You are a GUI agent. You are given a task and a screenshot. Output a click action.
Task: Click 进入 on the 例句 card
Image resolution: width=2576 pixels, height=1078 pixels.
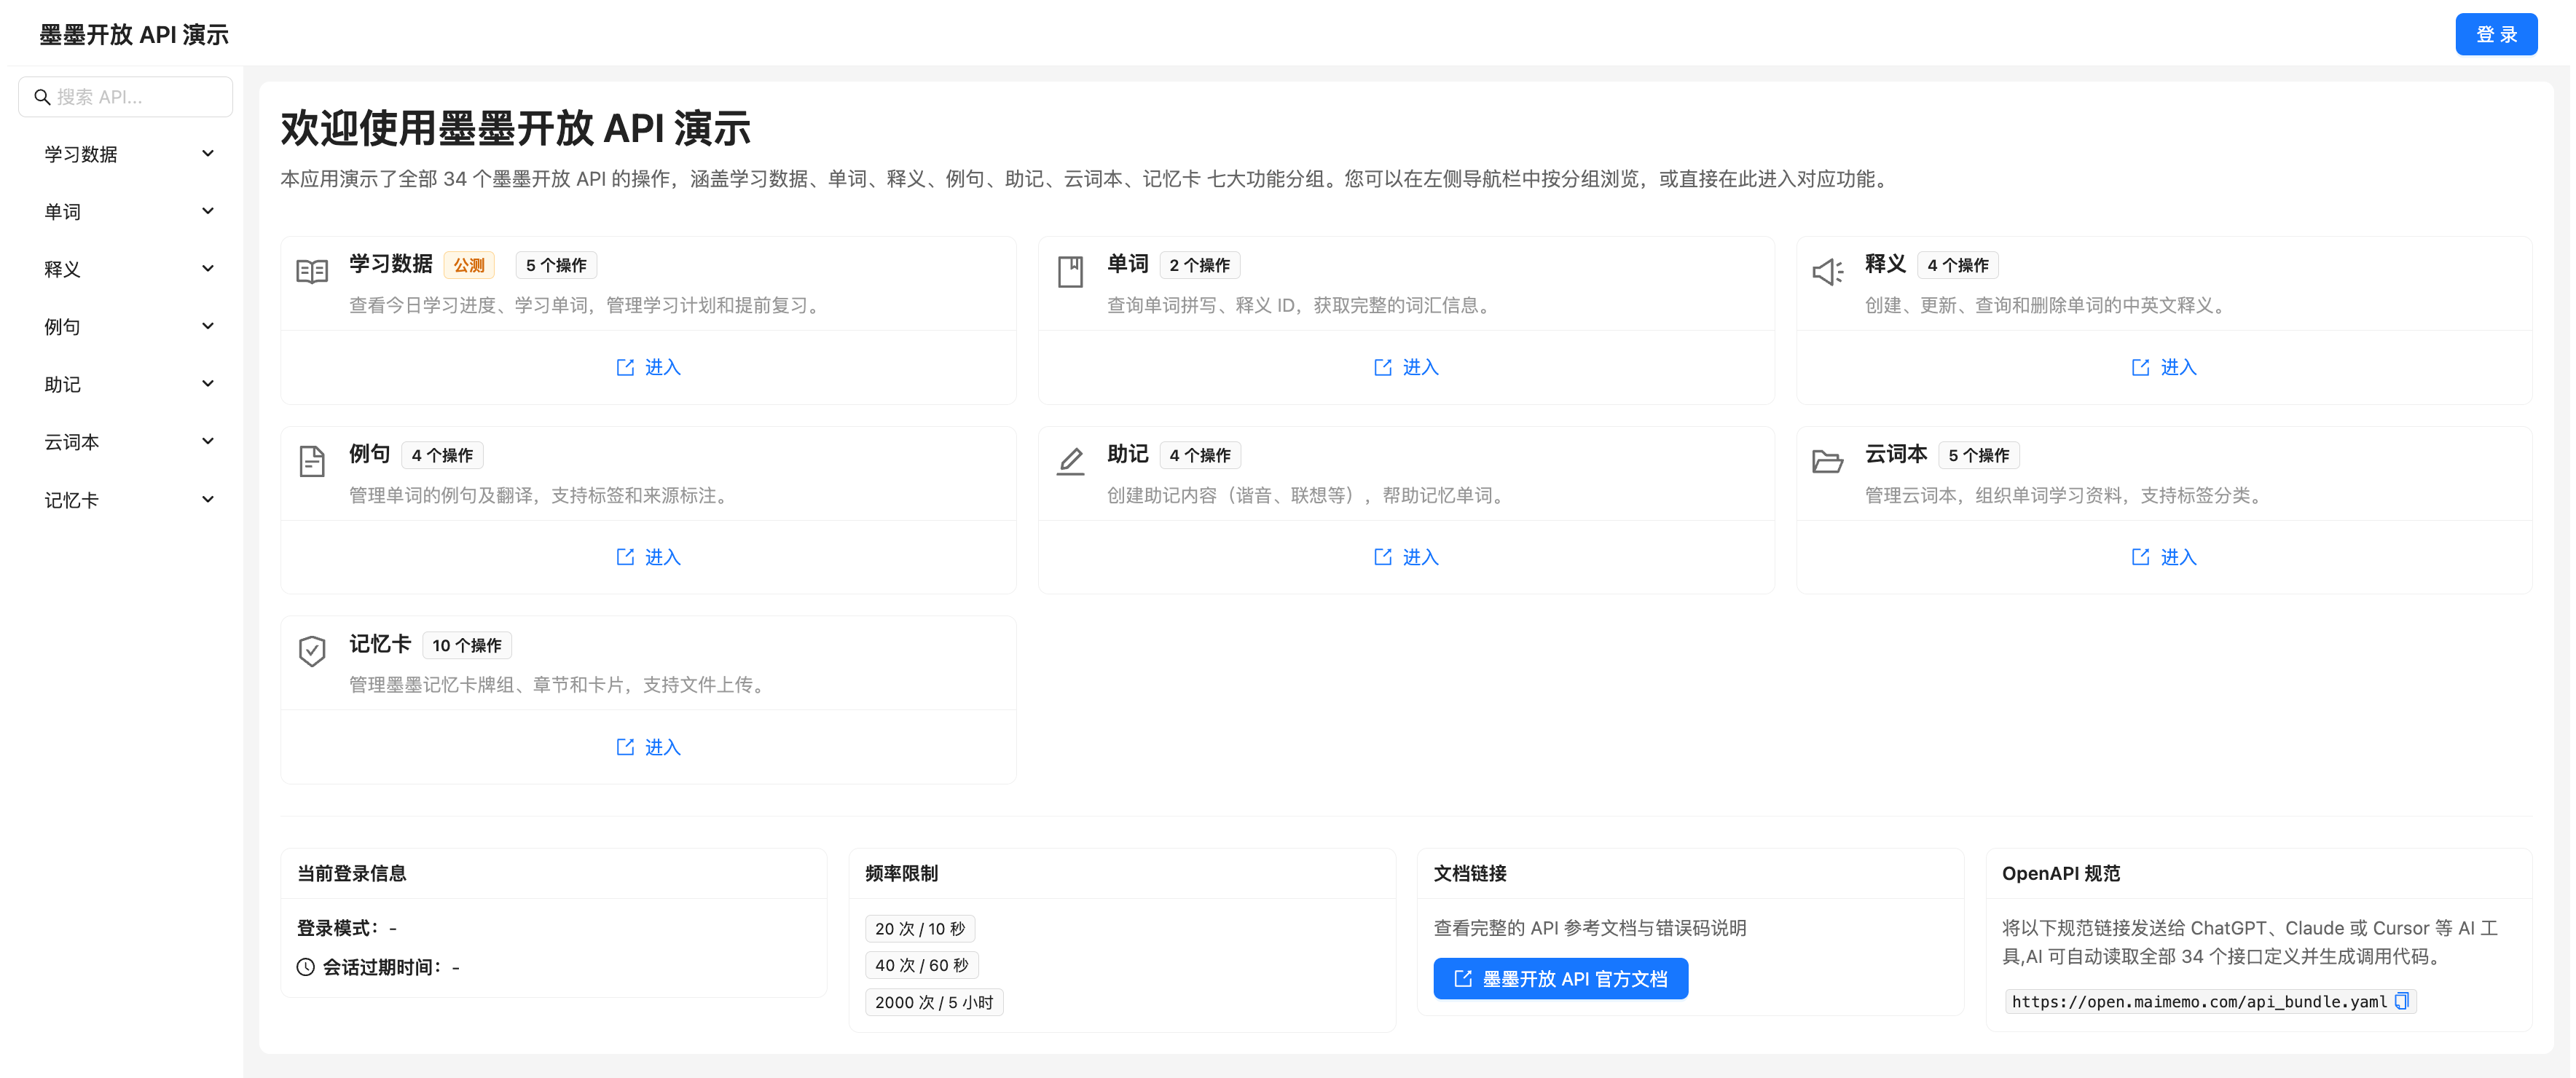648,557
